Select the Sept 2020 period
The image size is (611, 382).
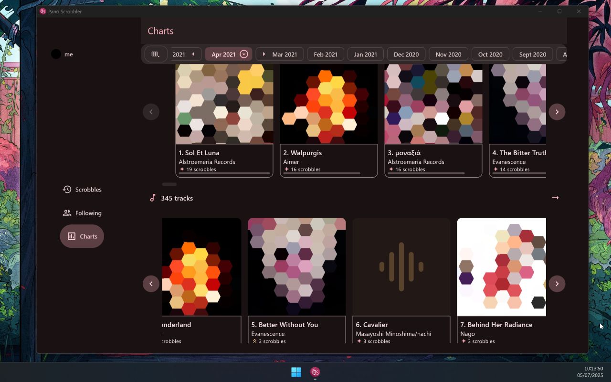click(533, 54)
